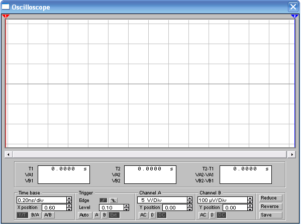This screenshot has height=224, width=301.
Task: Select 0 coupling for Channel B
Action: 212,215
